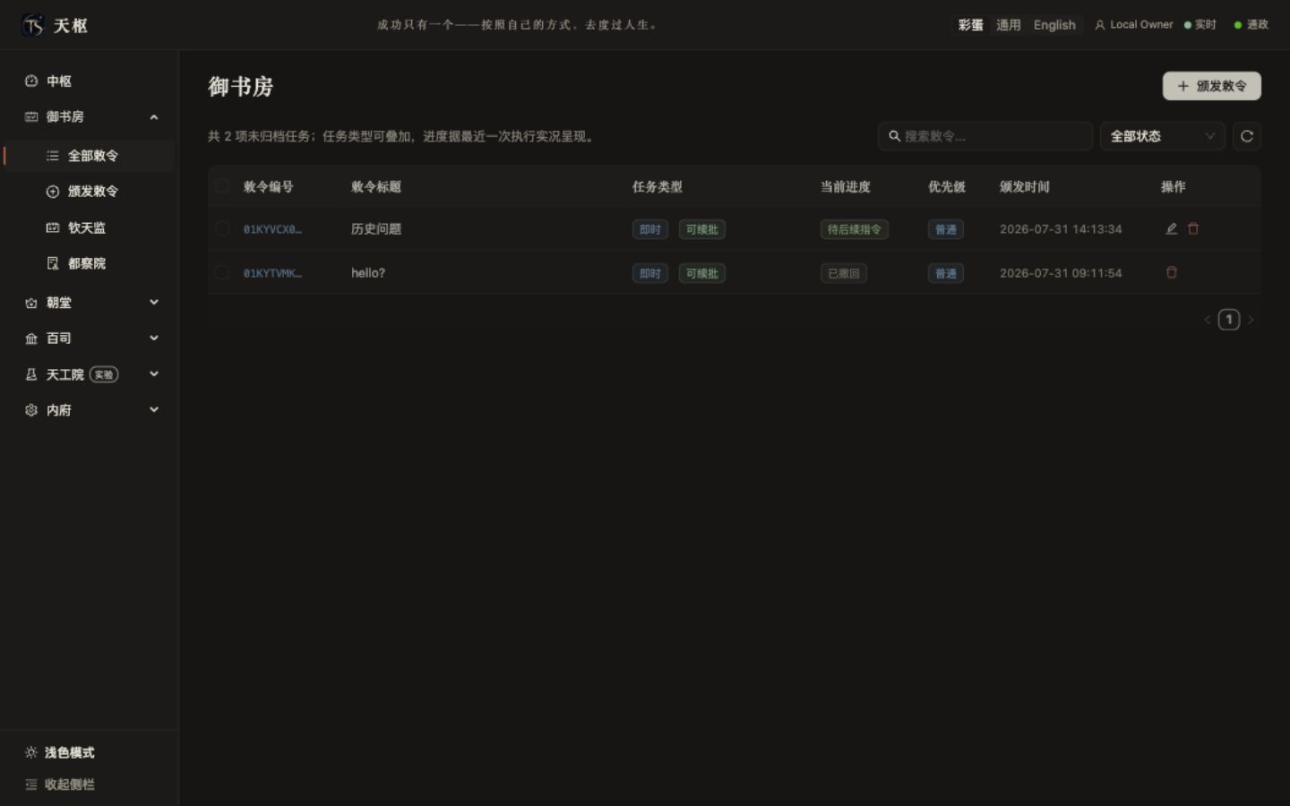This screenshot has height=806, width=1290.
Task: Click the 可续批 tag in hello? row
Action: (x=702, y=273)
